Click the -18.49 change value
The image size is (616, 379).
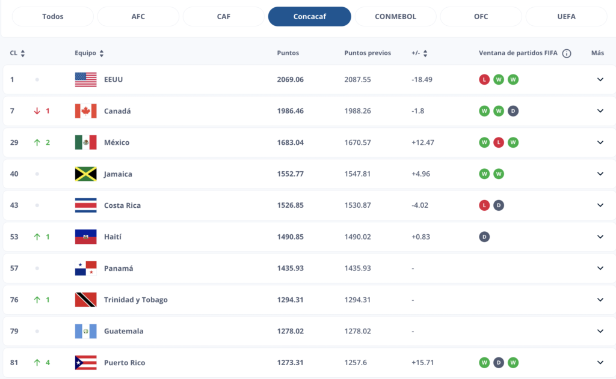(422, 80)
